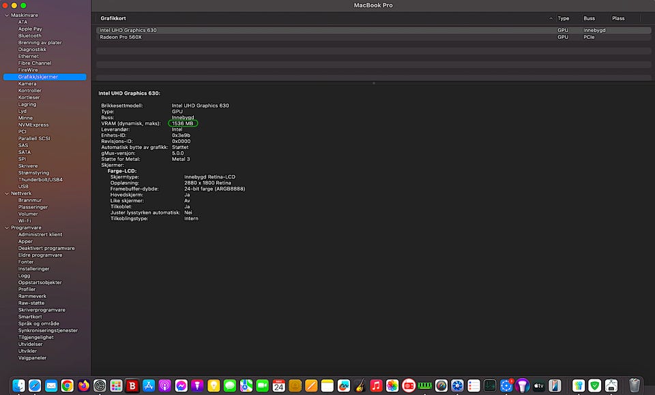Open Launchpad grid icon in the Dock
Viewport: 655px width, 395px height.
(x=116, y=386)
